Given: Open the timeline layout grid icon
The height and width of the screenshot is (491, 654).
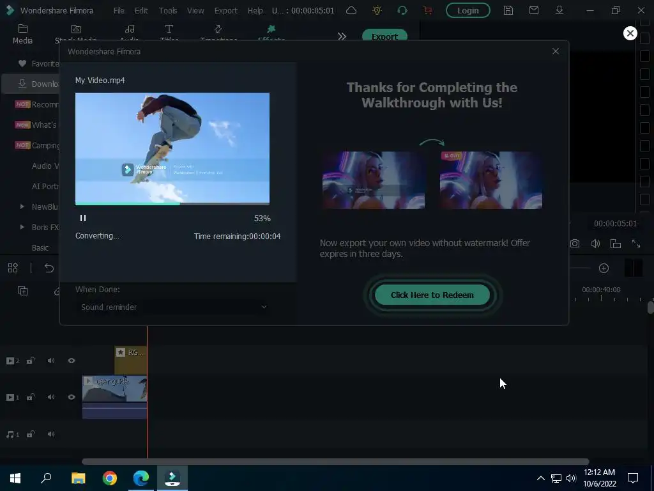Looking at the screenshot, I should click(13, 268).
